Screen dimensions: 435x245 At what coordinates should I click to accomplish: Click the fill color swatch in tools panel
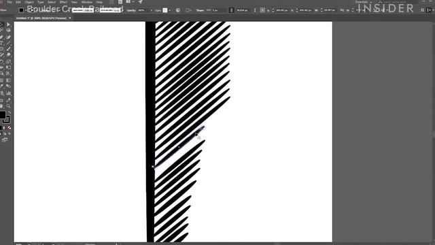point(3,114)
